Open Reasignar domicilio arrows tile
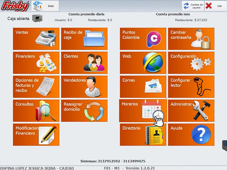 coord(84,111)
